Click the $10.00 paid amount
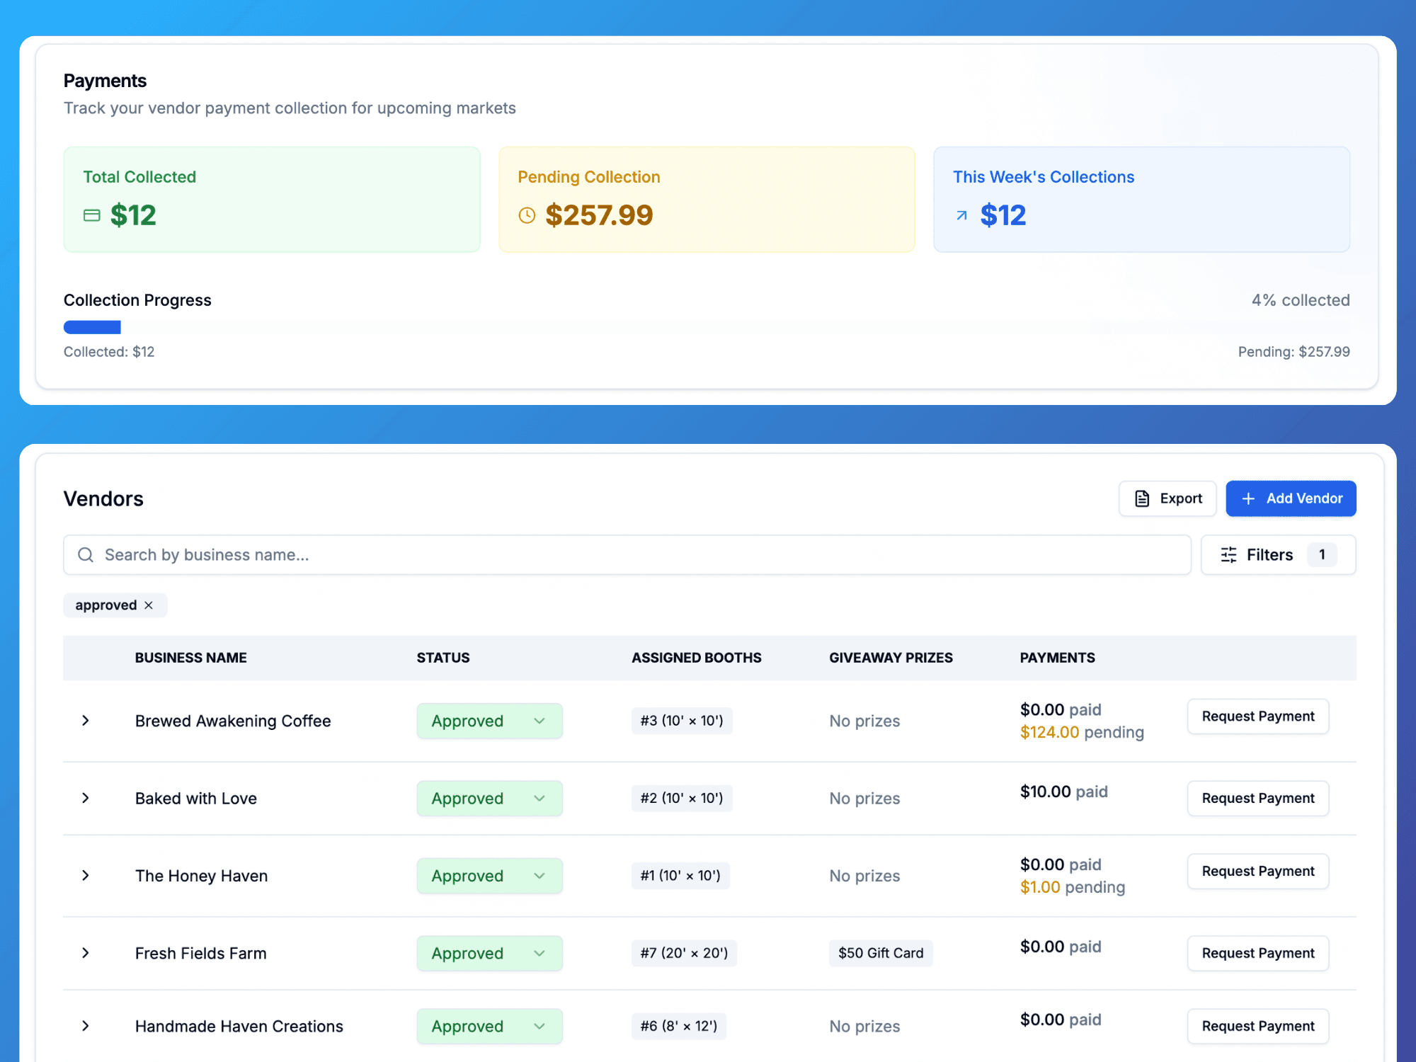Screen dimensions: 1416x1062 click(1045, 792)
